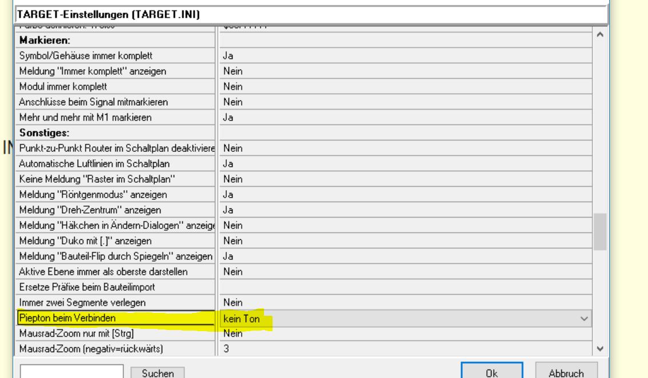Image resolution: width=648 pixels, height=378 pixels.
Task: Click value 3 of 'Mausrad-Zoom (negativ=rückwärts)'
Action: pyautogui.click(x=406, y=349)
